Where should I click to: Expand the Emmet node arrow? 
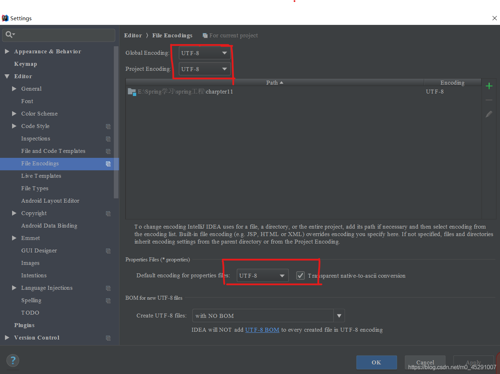[x=14, y=238]
